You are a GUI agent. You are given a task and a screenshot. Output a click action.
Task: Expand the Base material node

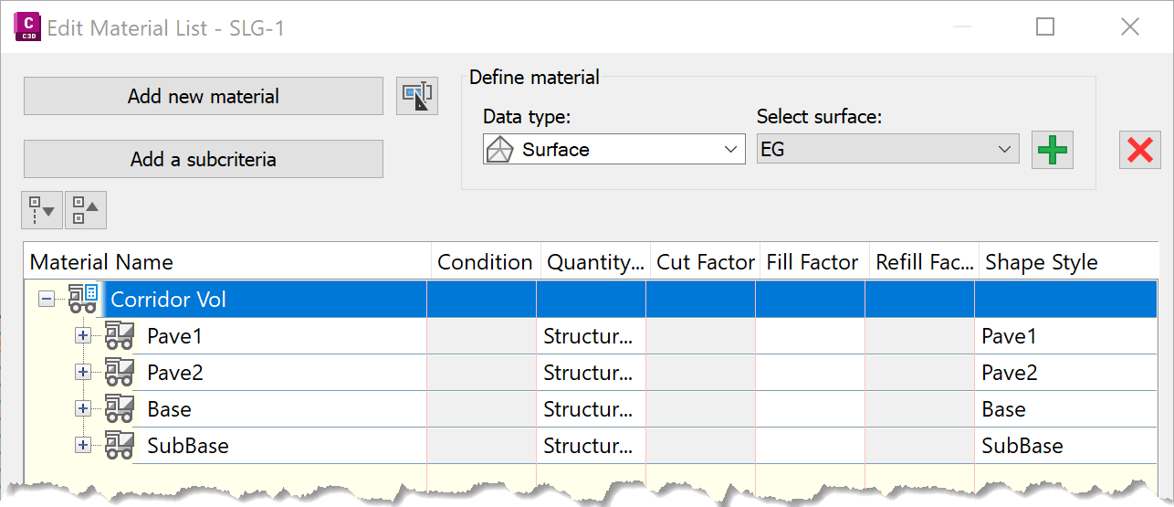coord(83,408)
